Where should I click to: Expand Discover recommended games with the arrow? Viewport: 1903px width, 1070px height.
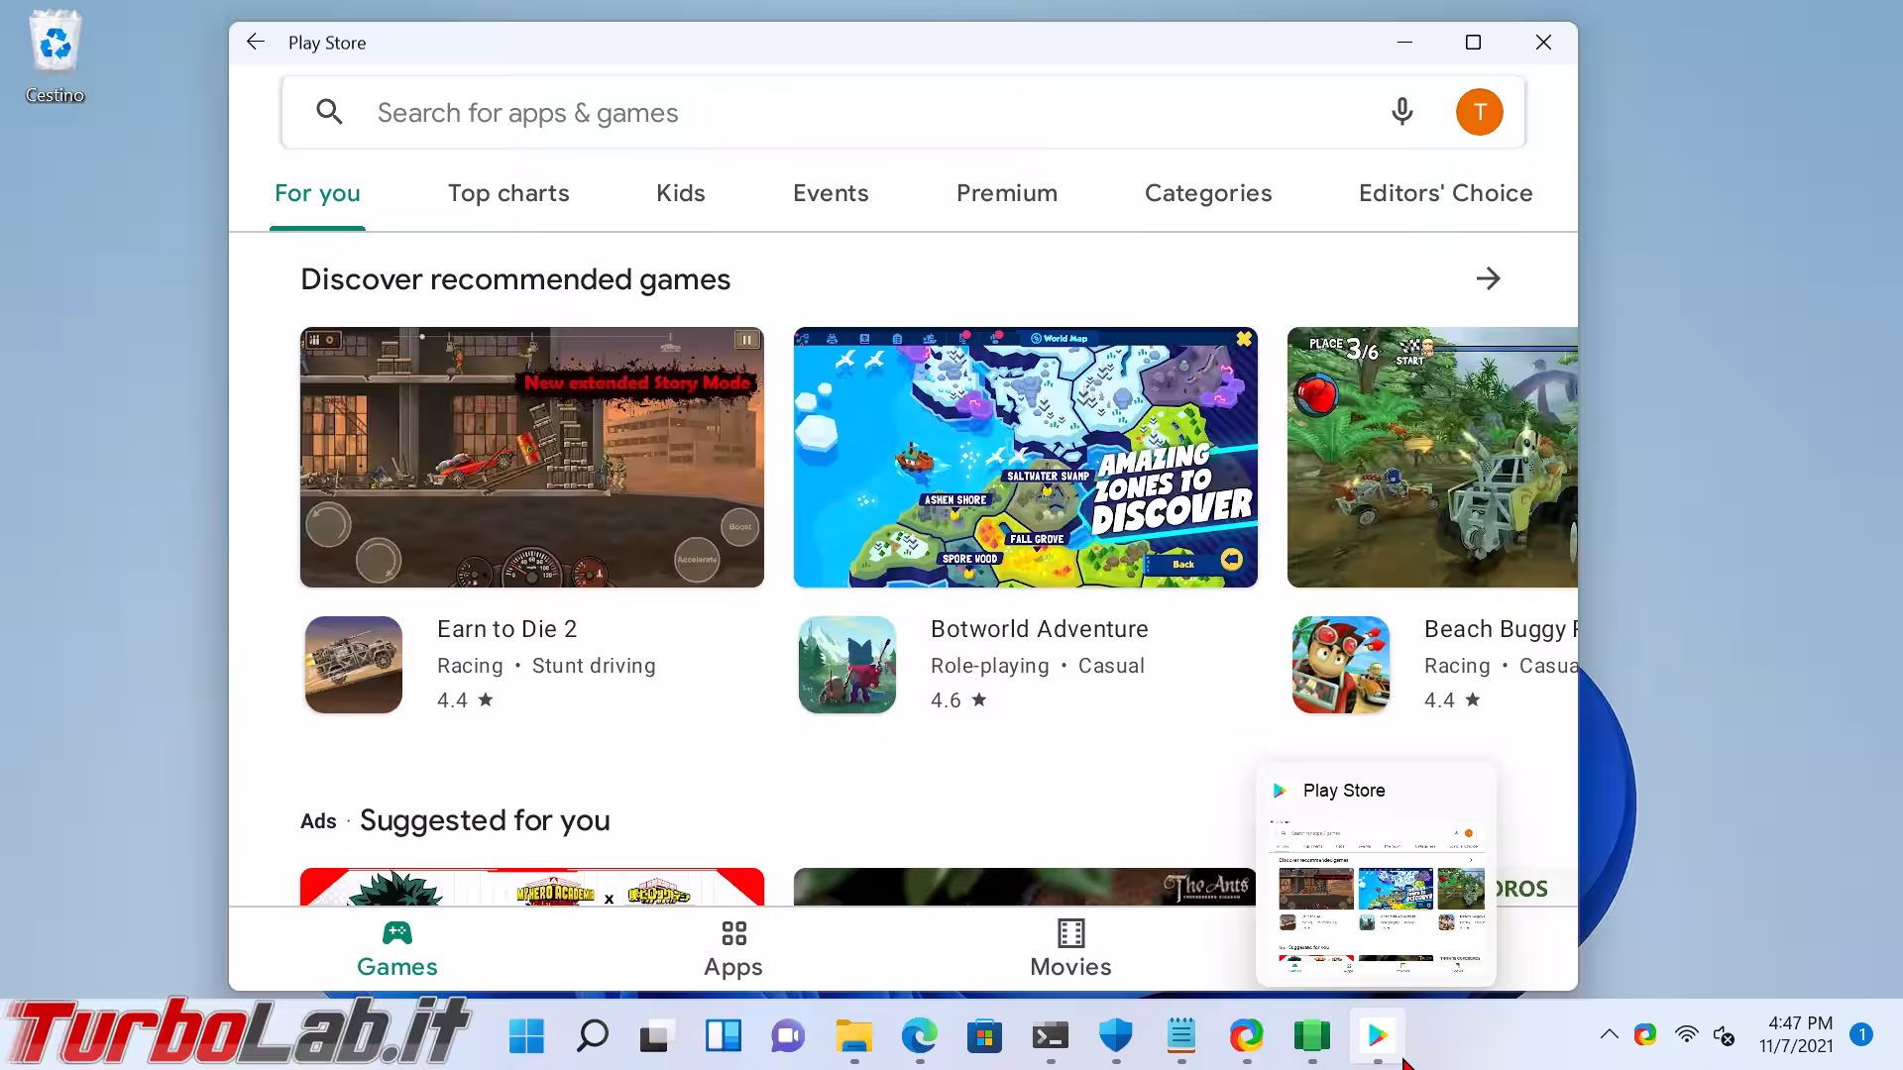1488,278
